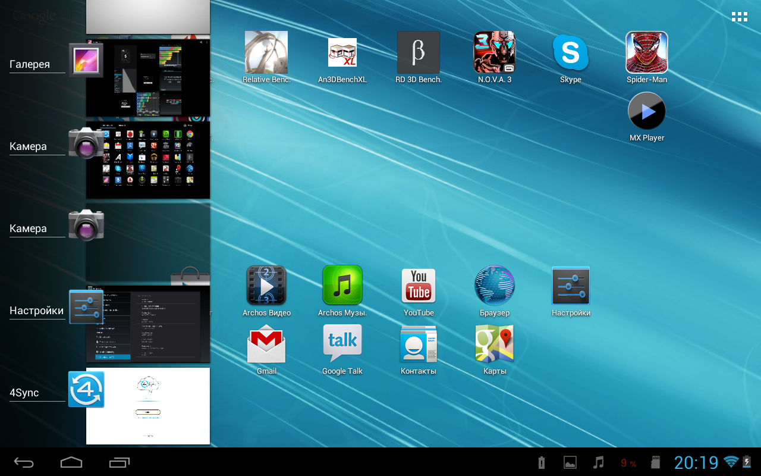
Task: Open the Relative Benchmark app
Action: coord(266,57)
